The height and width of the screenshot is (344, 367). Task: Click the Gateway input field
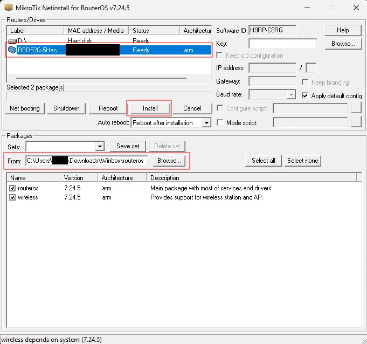tap(273, 81)
